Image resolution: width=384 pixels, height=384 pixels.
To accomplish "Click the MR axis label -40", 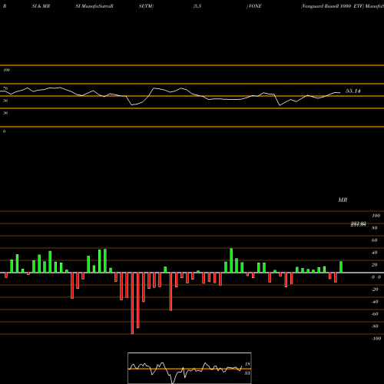I will [x=375, y=302].
